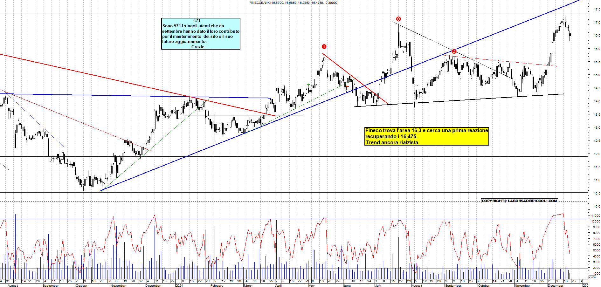Click the 8000 volume axis label
The image size is (601, 287).
(x=597, y=233)
